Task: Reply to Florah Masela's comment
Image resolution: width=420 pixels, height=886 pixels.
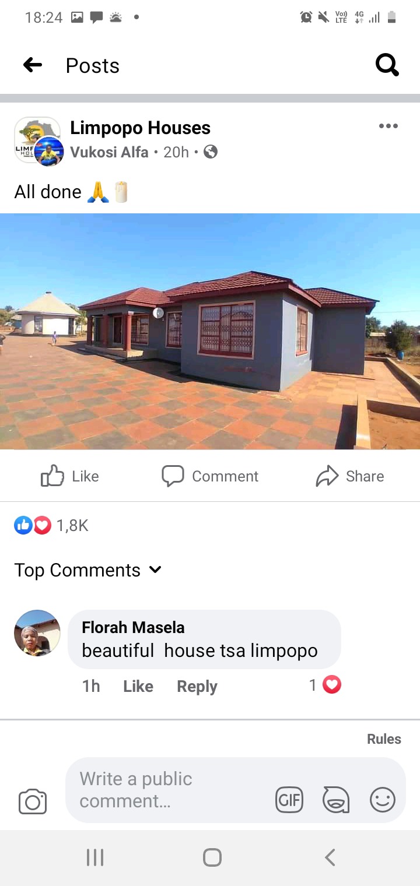Action: (197, 686)
